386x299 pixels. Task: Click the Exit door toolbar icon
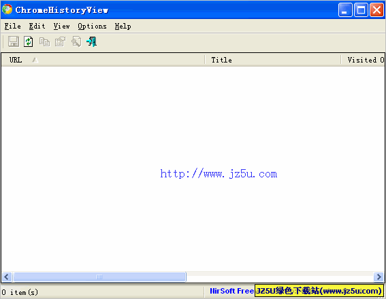click(92, 41)
